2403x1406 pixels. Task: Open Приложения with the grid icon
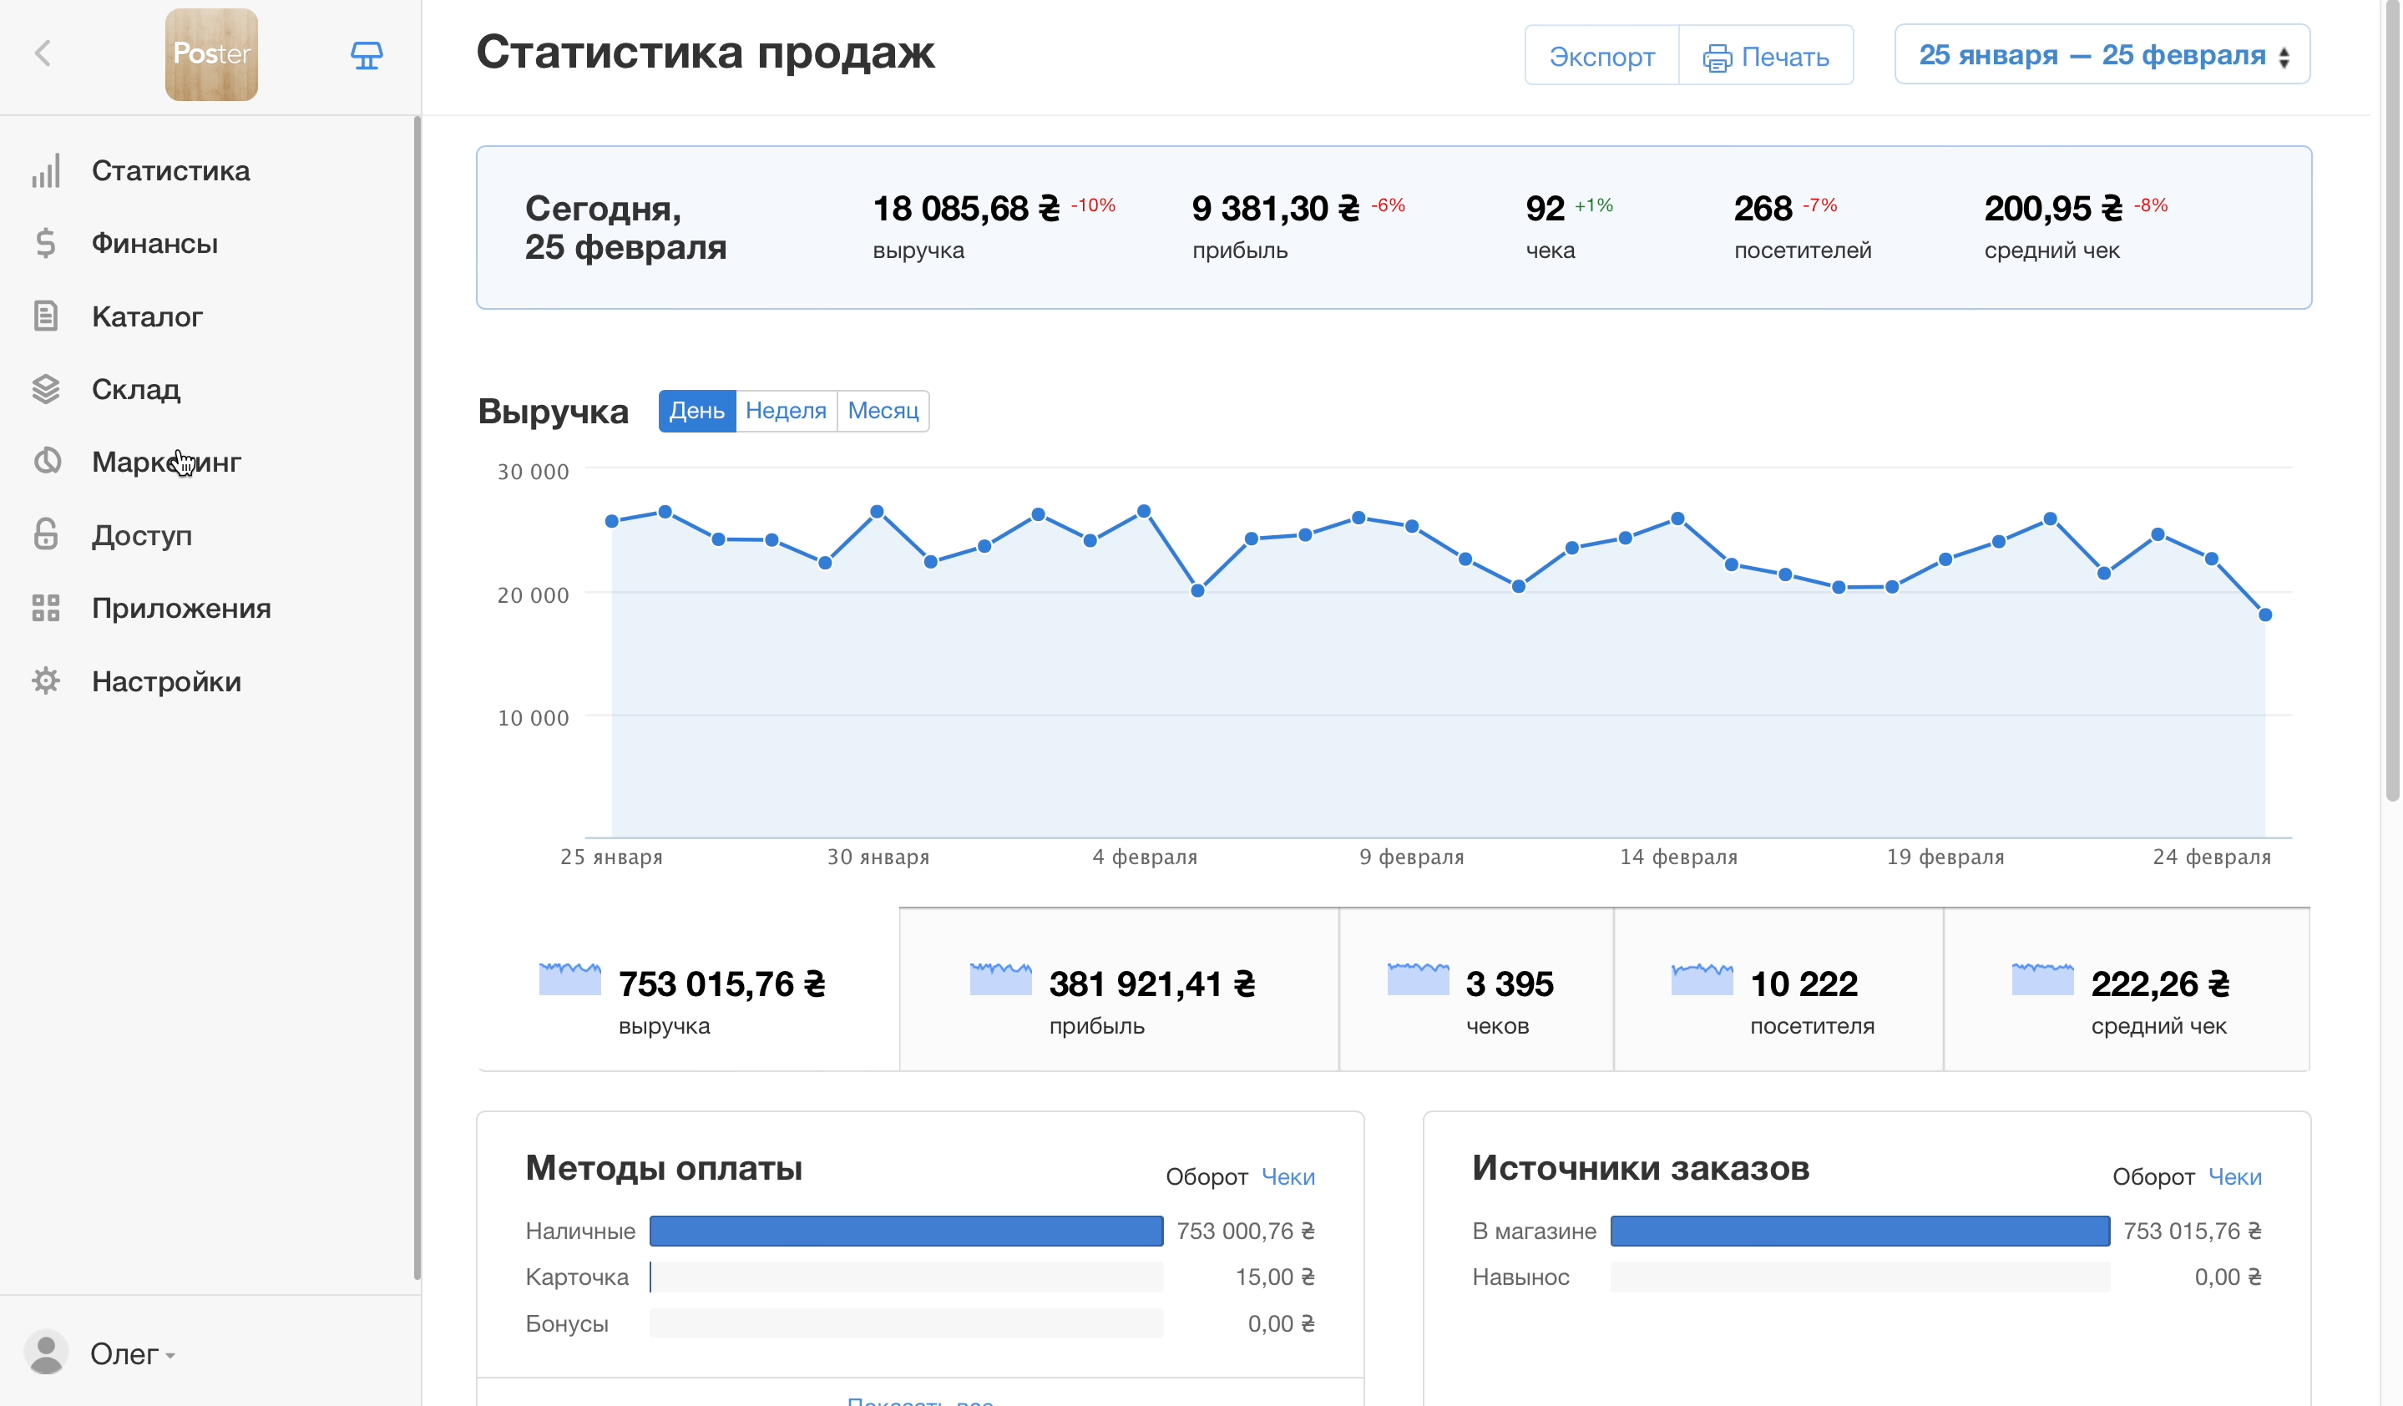46,607
